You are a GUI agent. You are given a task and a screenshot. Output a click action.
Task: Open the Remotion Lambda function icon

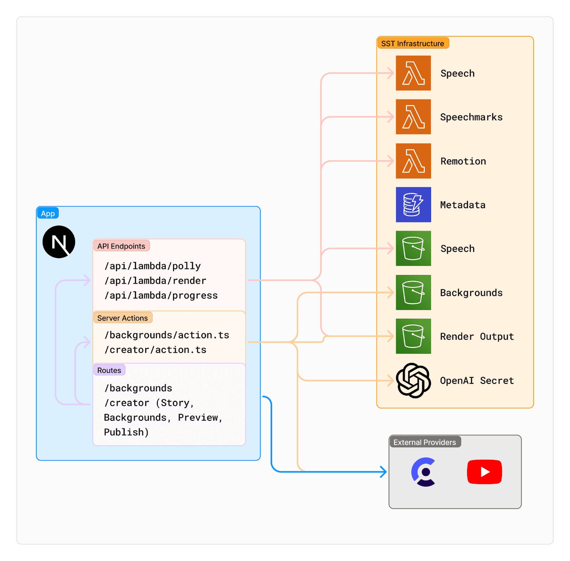tap(413, 161)
